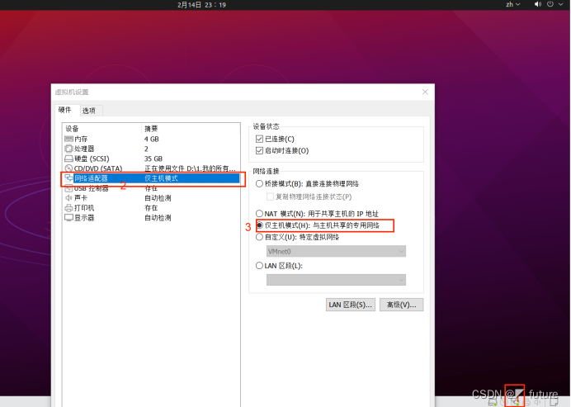The width and height of the screenshot is (571, 407).
Task: Open the VMnet0 virtual network dropdown
Action: [336, 252]
